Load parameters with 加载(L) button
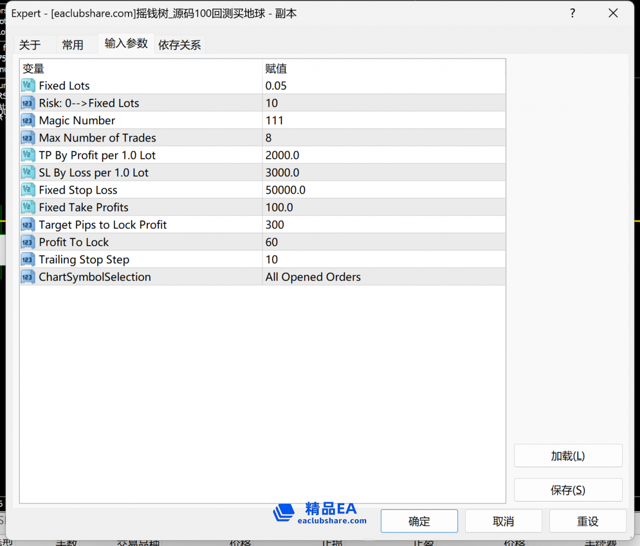Image resolution: width=640 pixels, height=546 pixels. (x=568, y=456)
